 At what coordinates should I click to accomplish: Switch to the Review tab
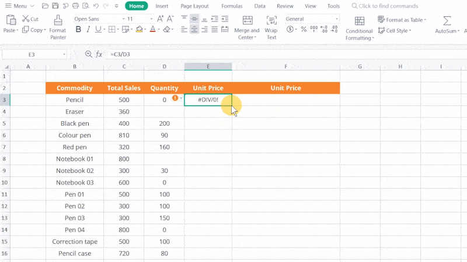pos(285,6)
